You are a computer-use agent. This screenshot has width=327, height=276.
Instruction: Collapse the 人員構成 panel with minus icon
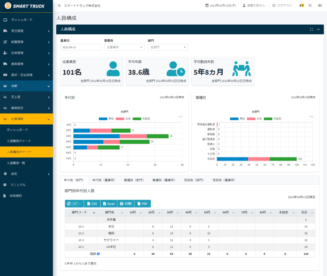click(318, 29)
